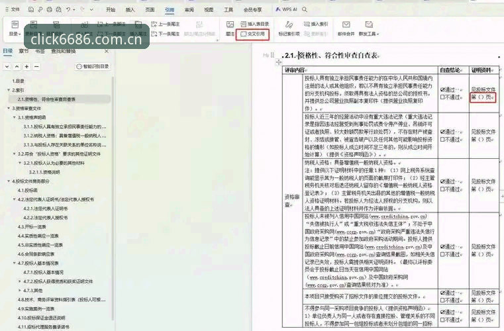The width and height of the screenshot is (504, 331).
Task: Collapse the 4.投标文件商务部分 node
Action: [x=9, y=181]
